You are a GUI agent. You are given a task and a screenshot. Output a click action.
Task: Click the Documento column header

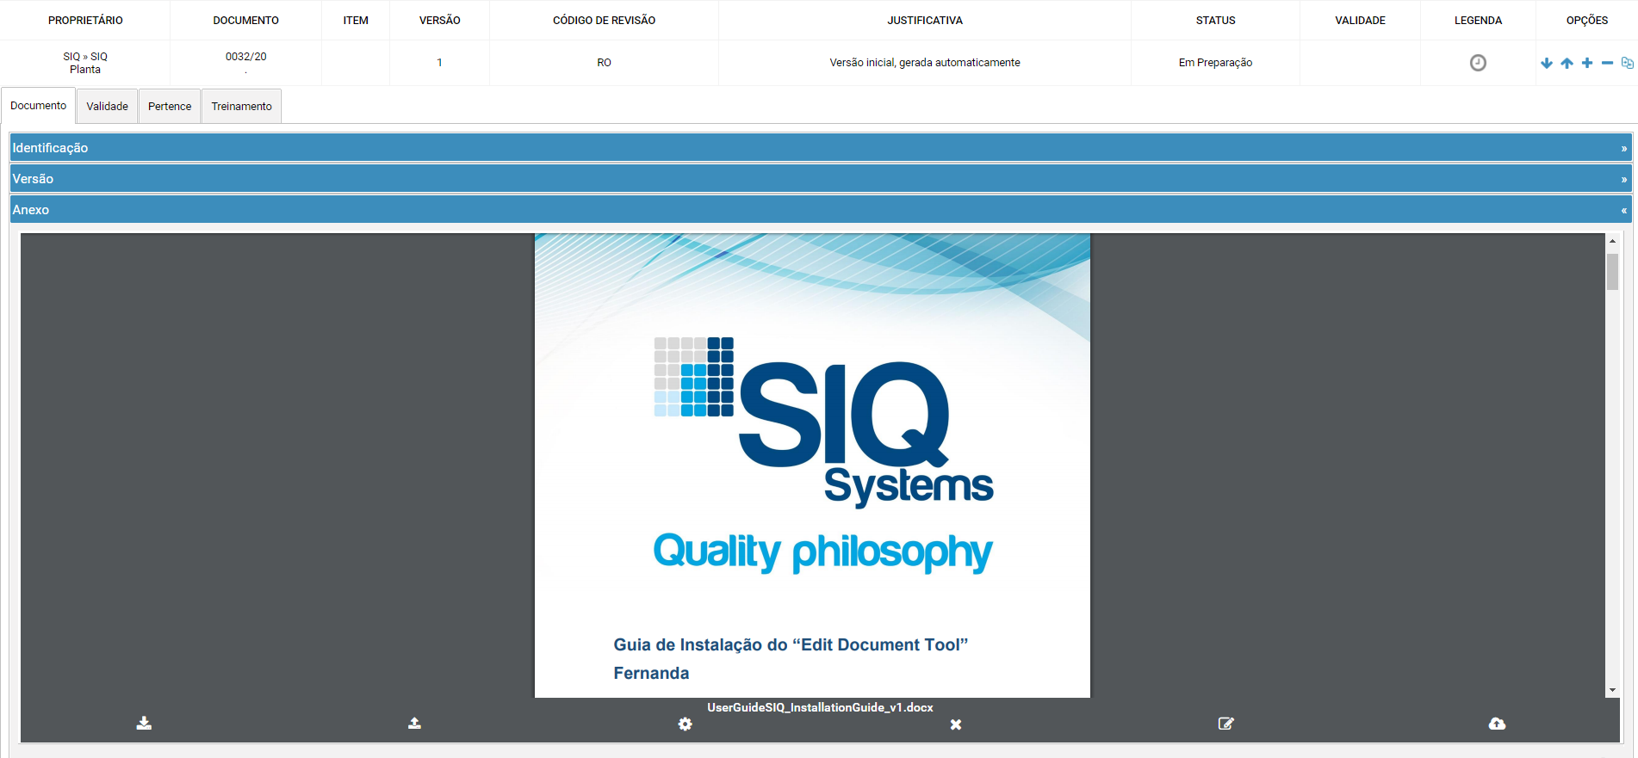(245, 21)
